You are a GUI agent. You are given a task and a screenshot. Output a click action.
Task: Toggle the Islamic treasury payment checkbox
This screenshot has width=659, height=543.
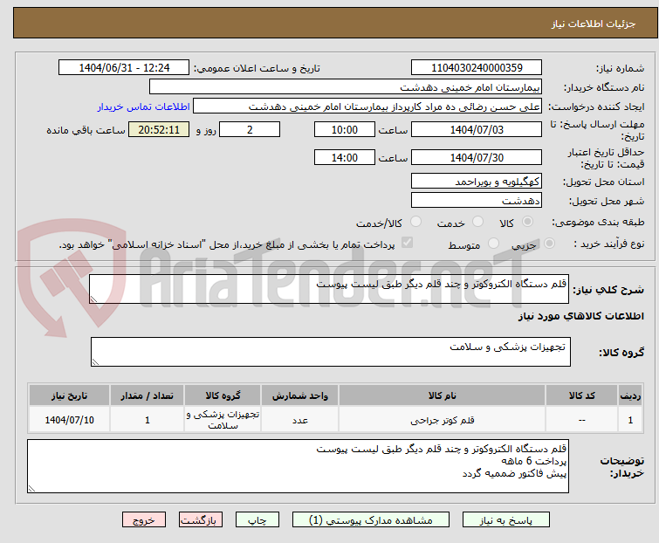coord(407,243)
